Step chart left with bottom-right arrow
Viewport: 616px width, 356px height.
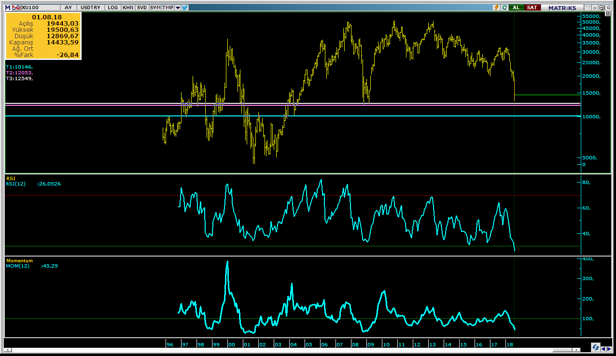coord(603,349)
